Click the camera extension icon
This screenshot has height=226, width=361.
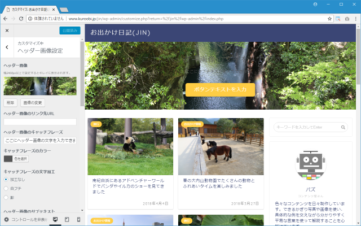pyautogui.click(x=347, y=19)
